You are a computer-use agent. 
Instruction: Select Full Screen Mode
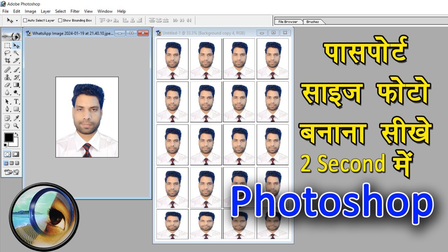(x=16, y=163)
